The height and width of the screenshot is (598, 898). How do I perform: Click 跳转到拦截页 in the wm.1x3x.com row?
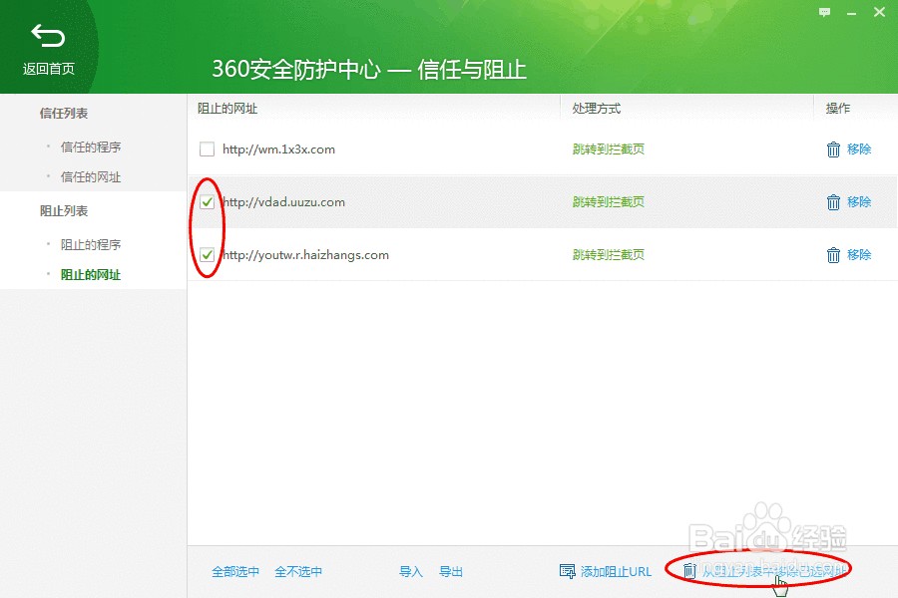coord(609,149)
